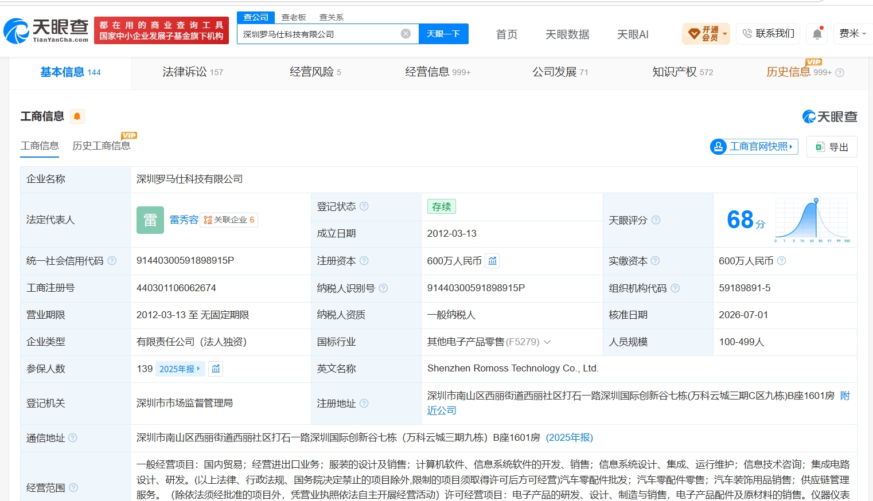Image resolution: width=873 pixels, height=501 pixels.
Task: Open the notification bell in header
Action: [817, 34]
